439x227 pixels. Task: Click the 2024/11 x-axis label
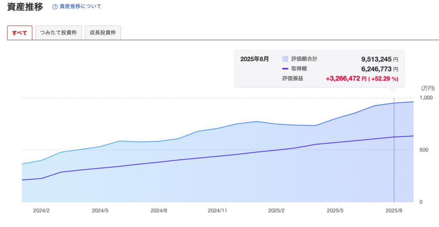(217, 211)
